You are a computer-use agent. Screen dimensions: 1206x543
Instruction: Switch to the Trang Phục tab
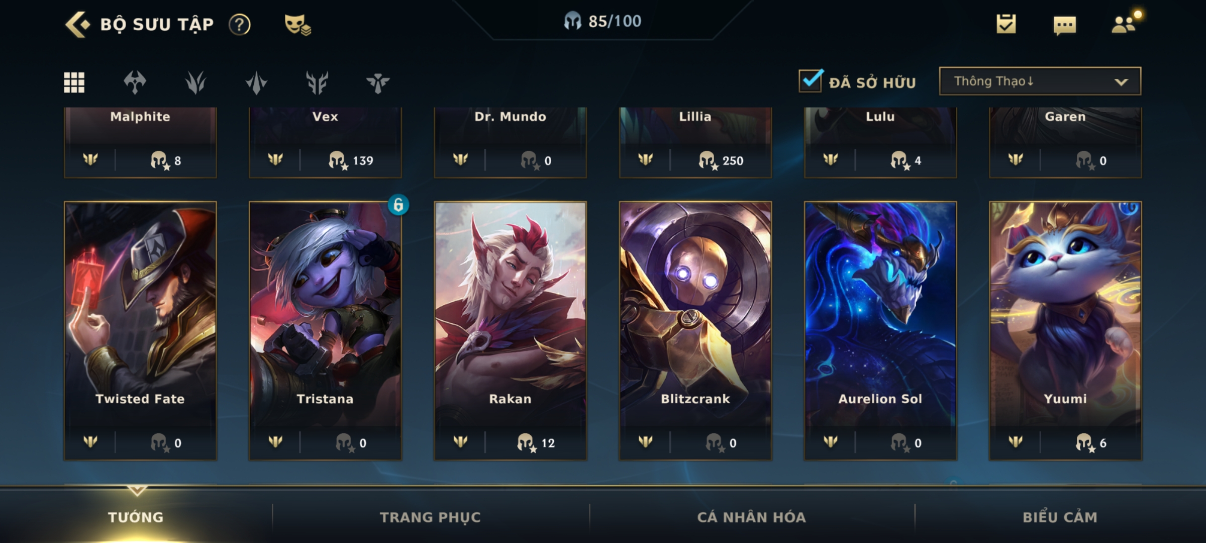point(430,517)
